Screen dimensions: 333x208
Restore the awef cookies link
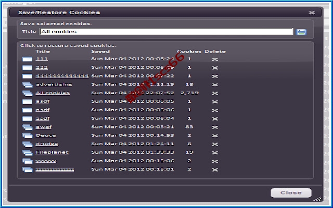[44, 127]
